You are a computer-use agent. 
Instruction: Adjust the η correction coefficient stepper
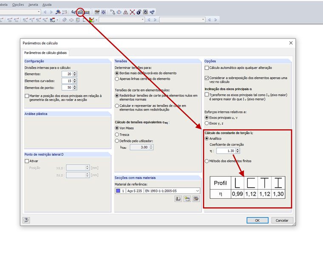(238, 151)
